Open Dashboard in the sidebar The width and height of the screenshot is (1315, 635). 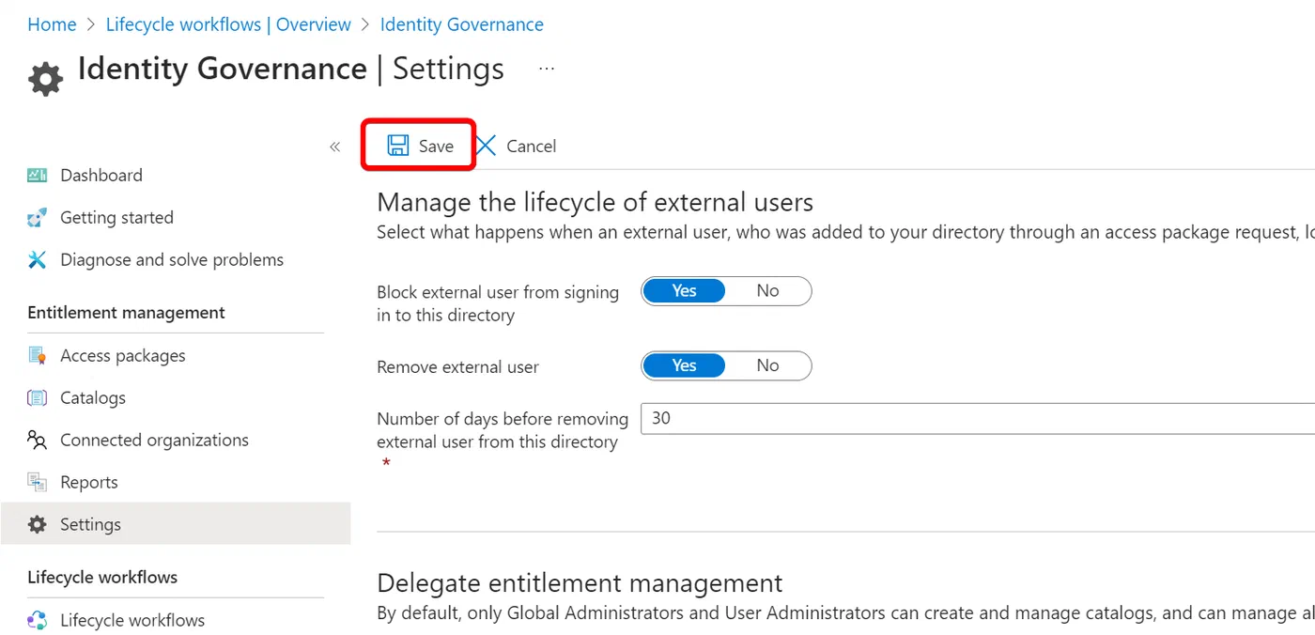(101, 175)
